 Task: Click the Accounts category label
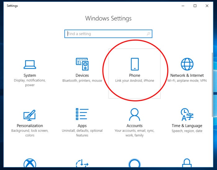point(135,126)
